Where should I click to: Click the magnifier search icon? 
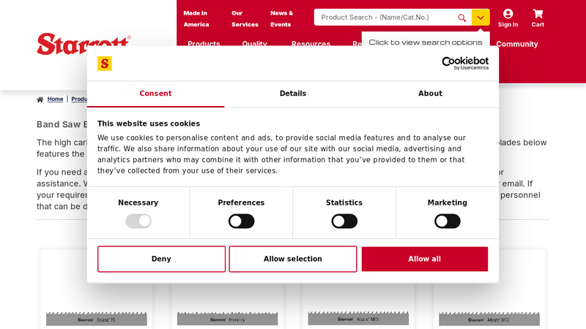pyautogui.click(x=461, y=18)
